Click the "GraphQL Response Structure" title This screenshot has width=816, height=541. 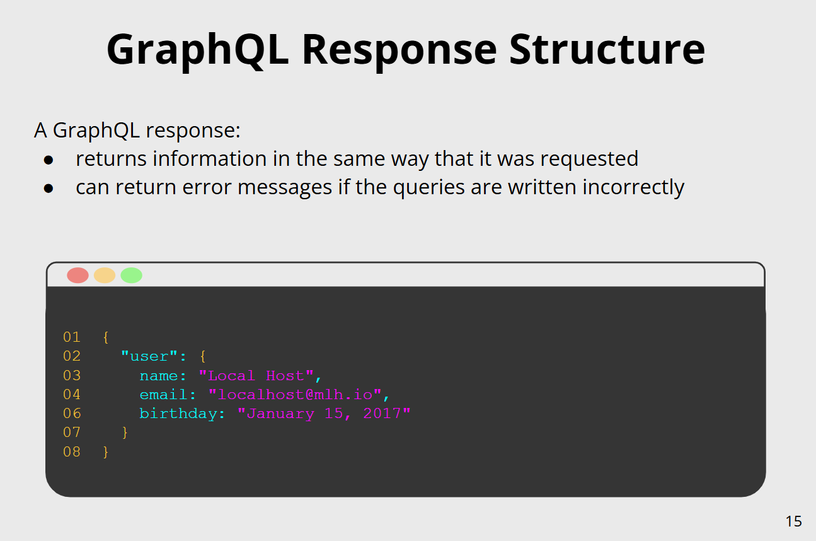coord(405,49)
